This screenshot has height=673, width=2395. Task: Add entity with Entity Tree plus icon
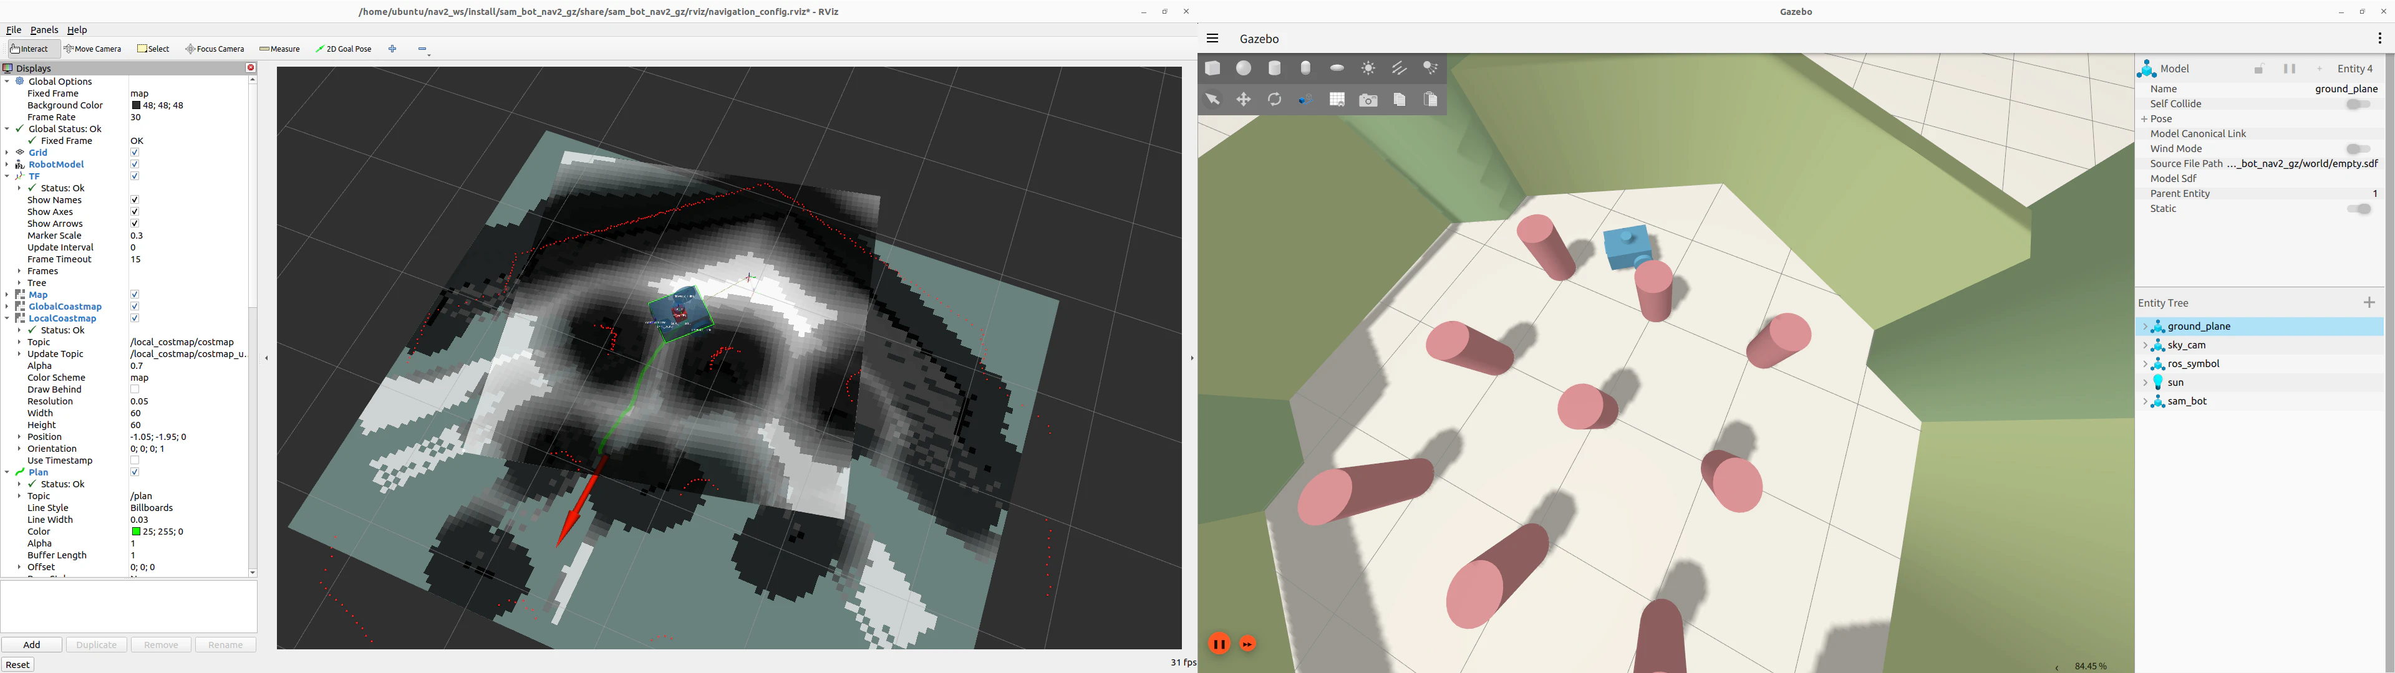pyautogui.click(x=2369, y=302)
